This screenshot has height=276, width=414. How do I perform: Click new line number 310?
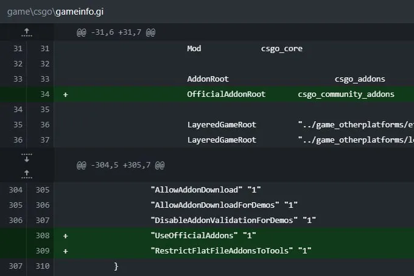click(x=43, y=266)
